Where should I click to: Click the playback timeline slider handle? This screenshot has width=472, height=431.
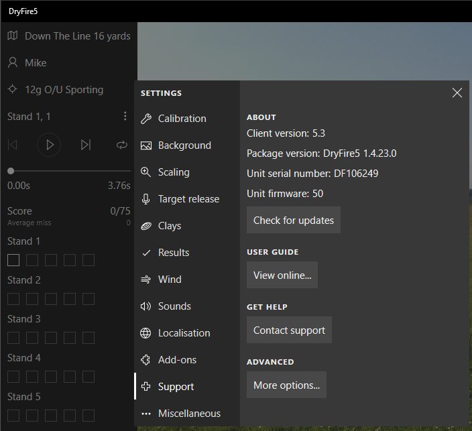tap(11, 172)
